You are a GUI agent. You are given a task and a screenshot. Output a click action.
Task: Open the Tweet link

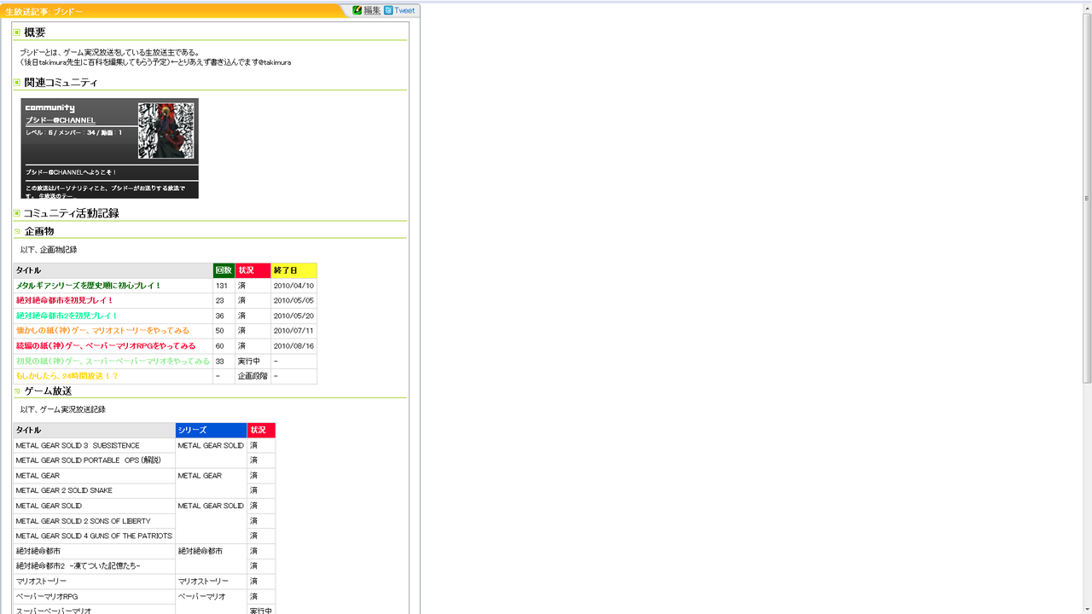tap(404, 10)
